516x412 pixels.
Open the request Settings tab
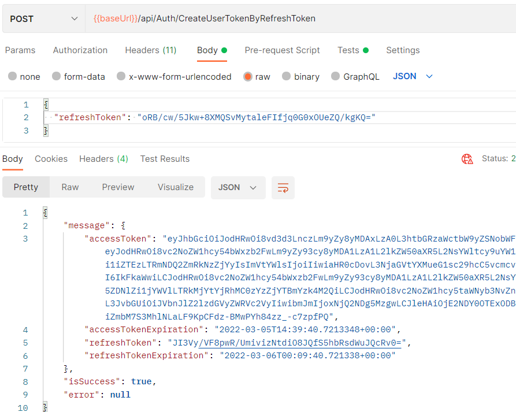tap(403, 50)
